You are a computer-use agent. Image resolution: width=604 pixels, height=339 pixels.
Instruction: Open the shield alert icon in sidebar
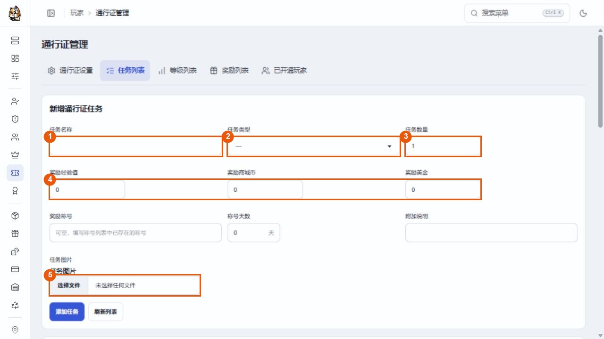click(x=15, y=119)
